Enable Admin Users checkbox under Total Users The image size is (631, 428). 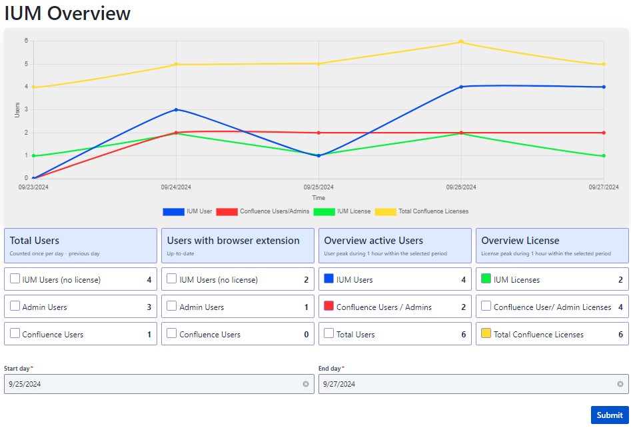(15, 307)
